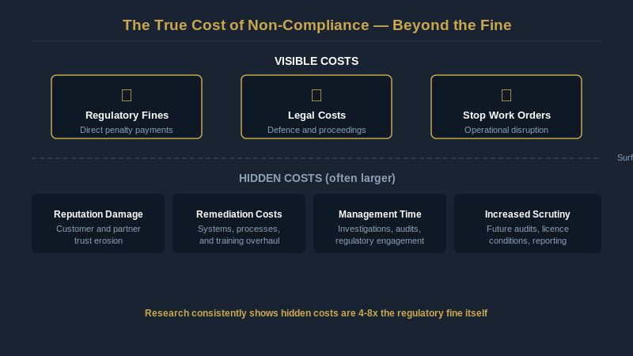Screen dimensions: 633x356
Task: Click 'Systems, processes, and training overhaul' text
Action: [x=239, y=234]
